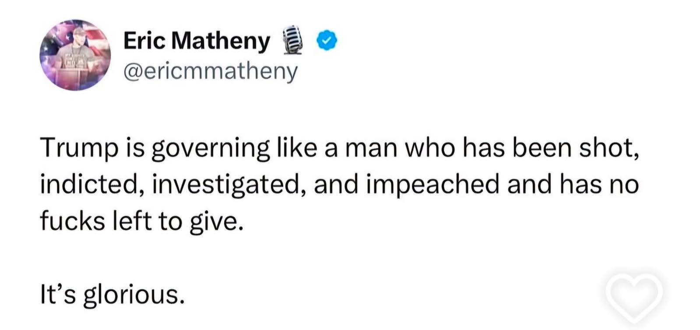Open Eric Matheny's round profile picture

[75, 55]
